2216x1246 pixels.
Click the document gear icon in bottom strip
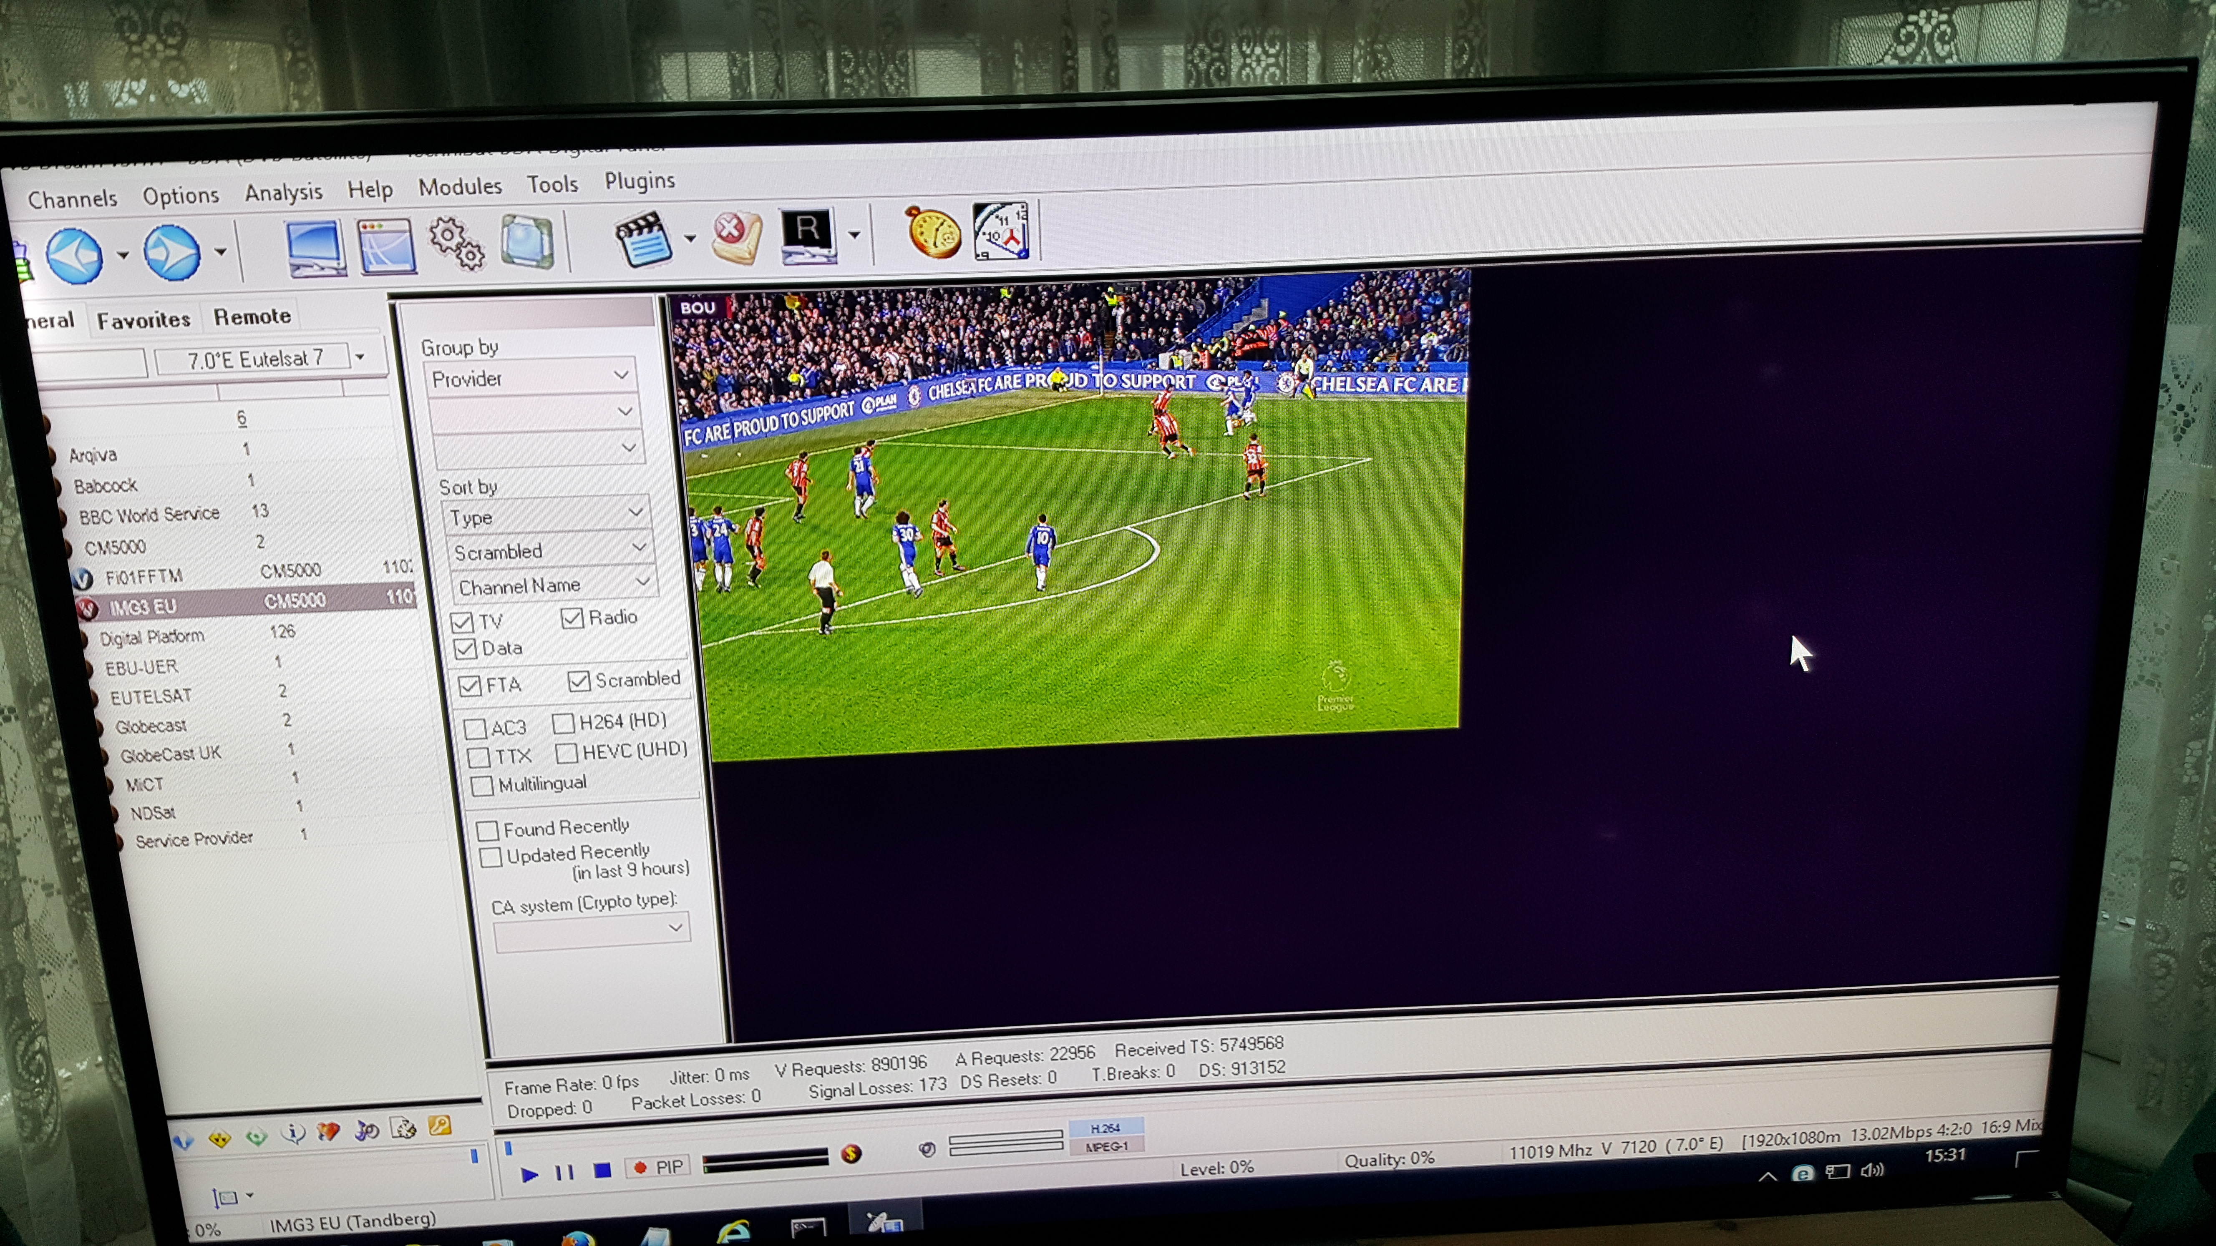[403, 1127]
